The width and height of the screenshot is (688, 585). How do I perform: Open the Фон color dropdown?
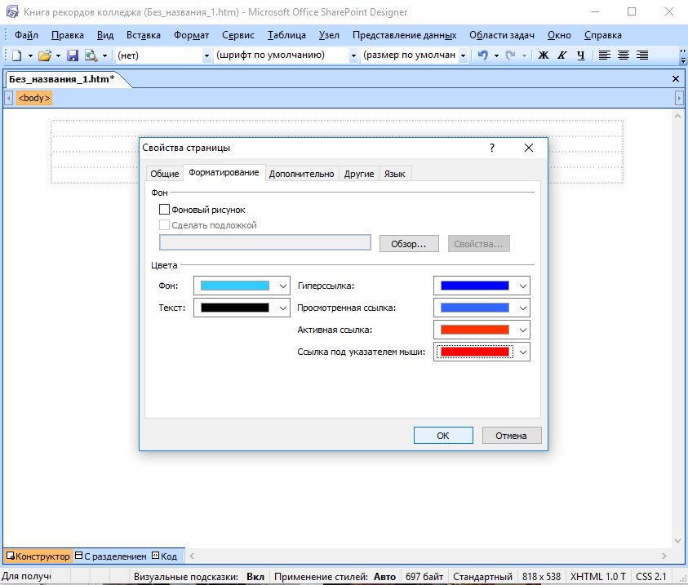point(242,286)
